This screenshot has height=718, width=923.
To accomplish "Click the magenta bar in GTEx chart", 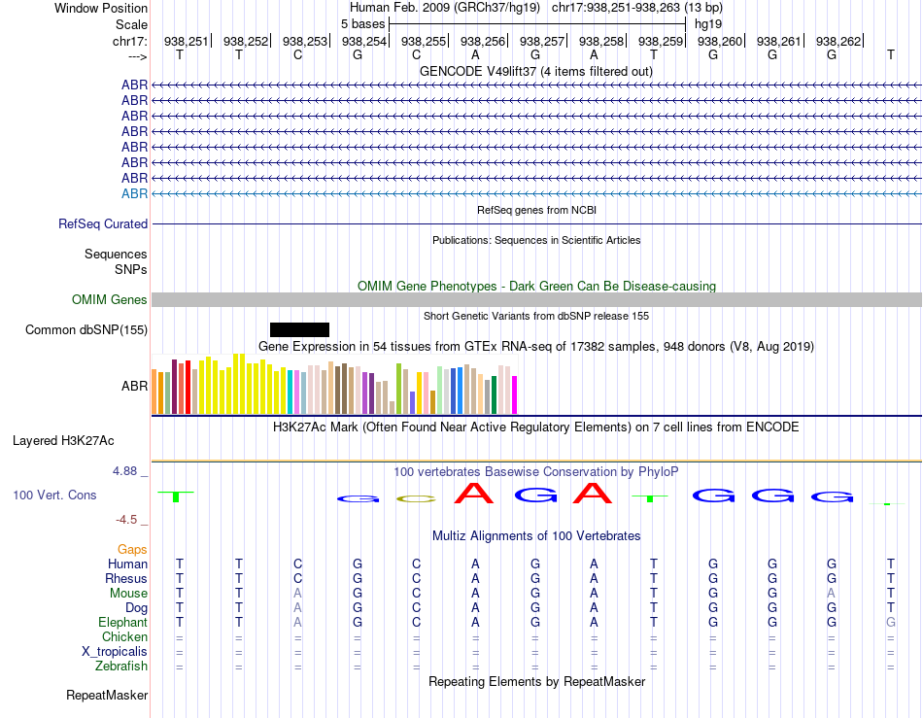I will (x=515, y=394).
